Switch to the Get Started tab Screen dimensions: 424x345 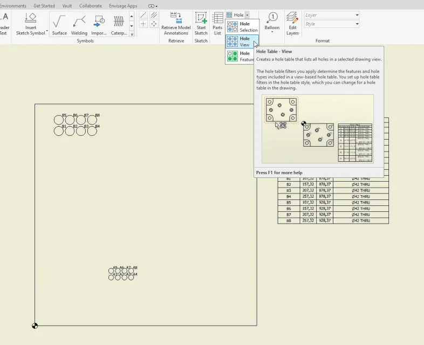(44, 6)
